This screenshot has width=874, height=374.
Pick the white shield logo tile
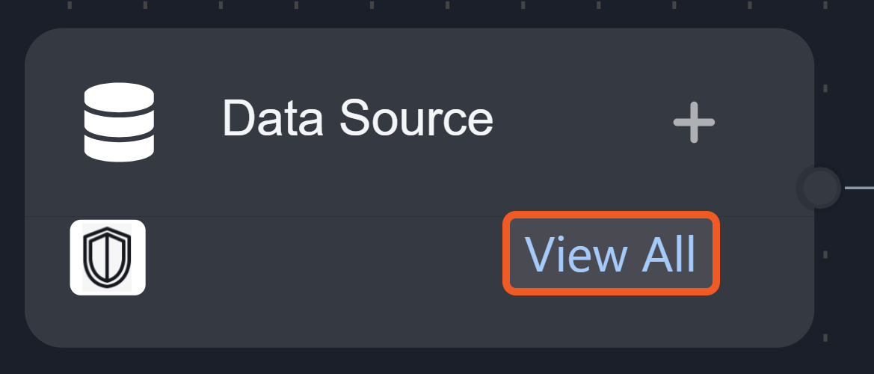tap(108, 257)
